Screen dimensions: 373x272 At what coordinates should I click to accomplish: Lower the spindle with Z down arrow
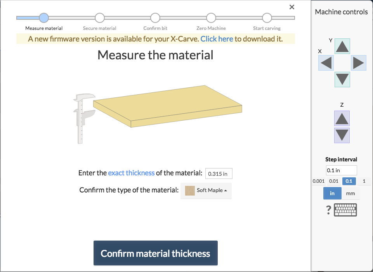[x=342, y=135]
